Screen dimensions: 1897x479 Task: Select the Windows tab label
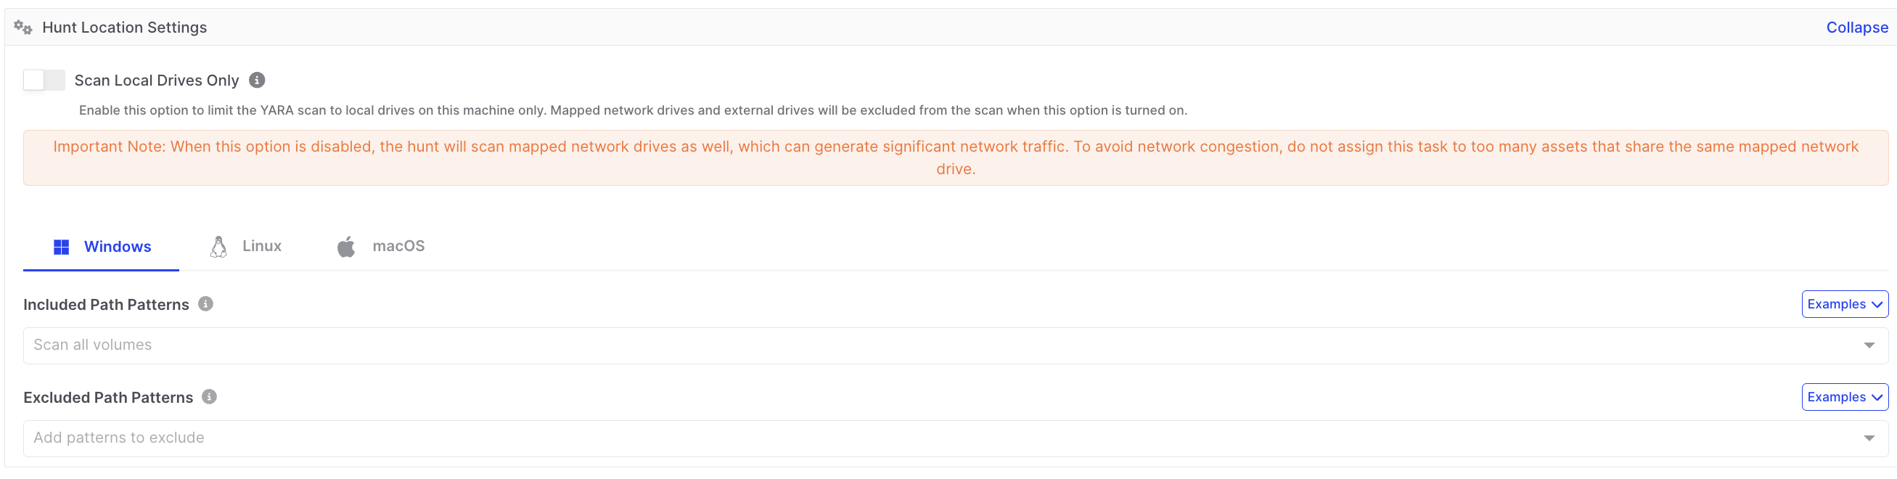(118, 247)
